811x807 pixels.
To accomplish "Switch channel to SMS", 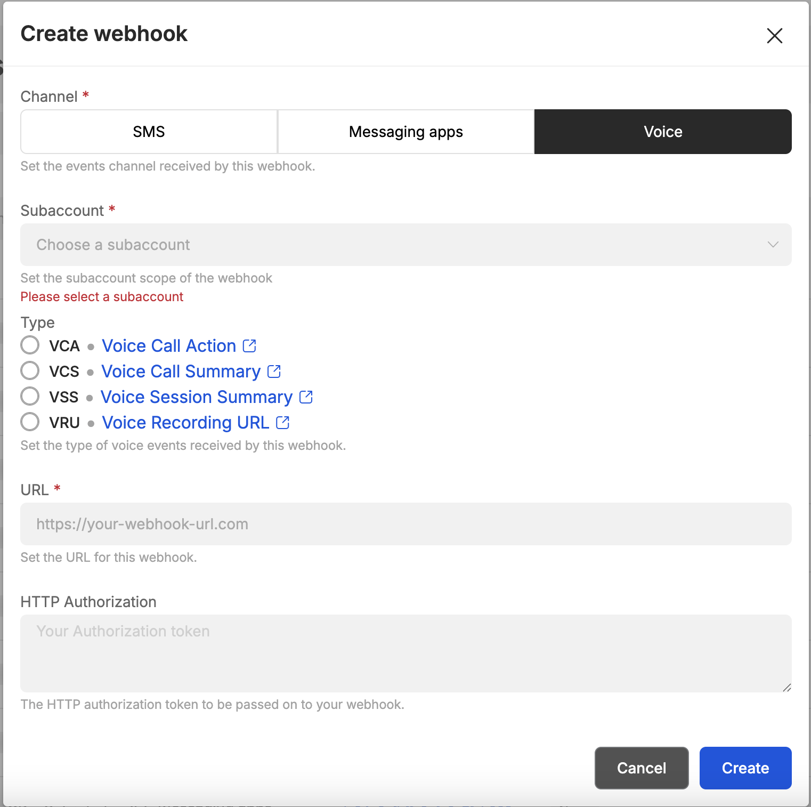I will [x=149, y=132].
